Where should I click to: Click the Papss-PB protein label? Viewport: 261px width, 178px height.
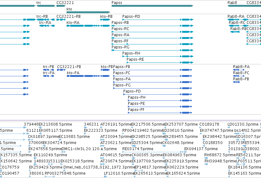point(121,67)
